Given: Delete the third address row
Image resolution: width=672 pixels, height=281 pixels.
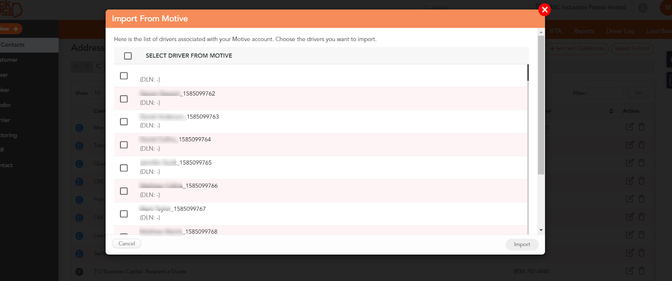Looking at the screenshot, I should coord(641,163).
